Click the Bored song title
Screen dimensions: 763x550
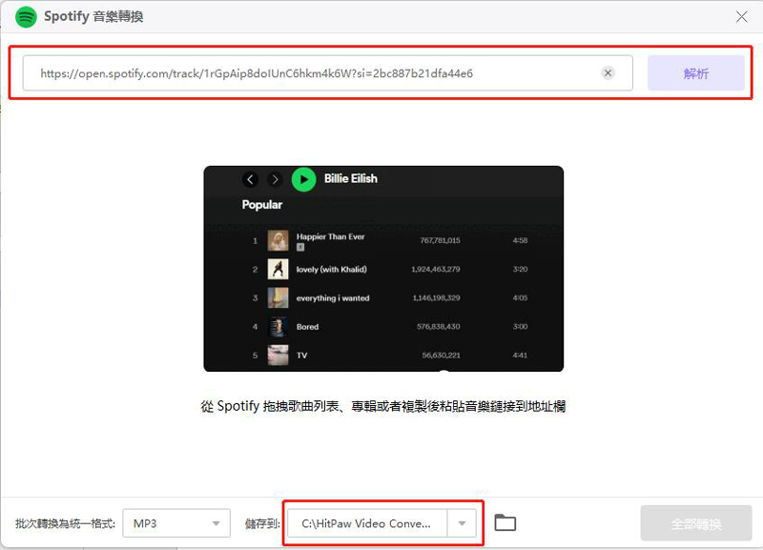point(307,327)
